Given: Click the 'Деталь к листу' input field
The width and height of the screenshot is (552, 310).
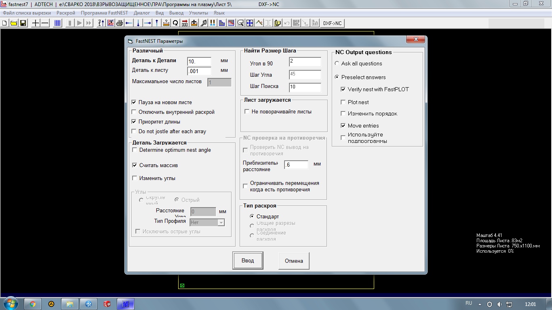Looking at the screenshot, I should click(x=199, y=71).
